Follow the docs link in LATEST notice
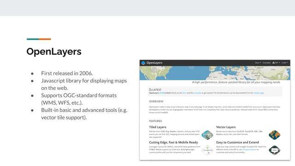 pos(184,93)
